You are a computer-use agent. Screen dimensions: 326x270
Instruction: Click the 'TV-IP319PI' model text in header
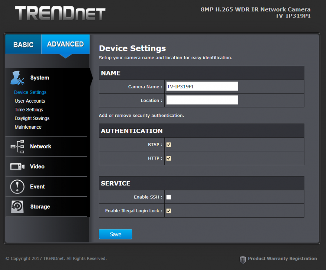pos(293,16)
